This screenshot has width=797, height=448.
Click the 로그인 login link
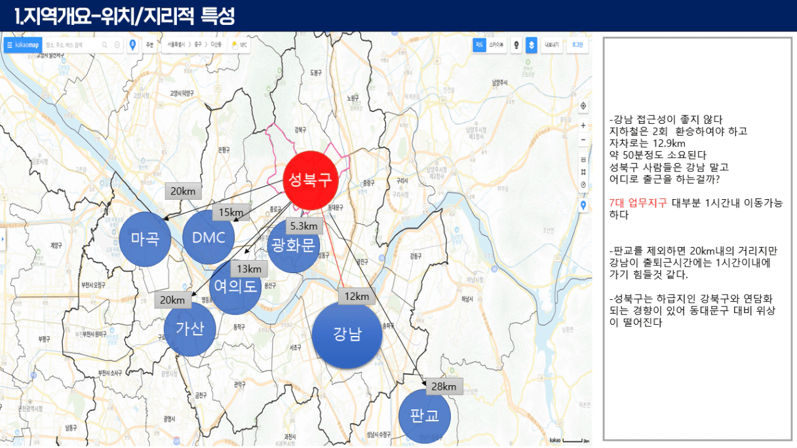(x=577, y=45)
